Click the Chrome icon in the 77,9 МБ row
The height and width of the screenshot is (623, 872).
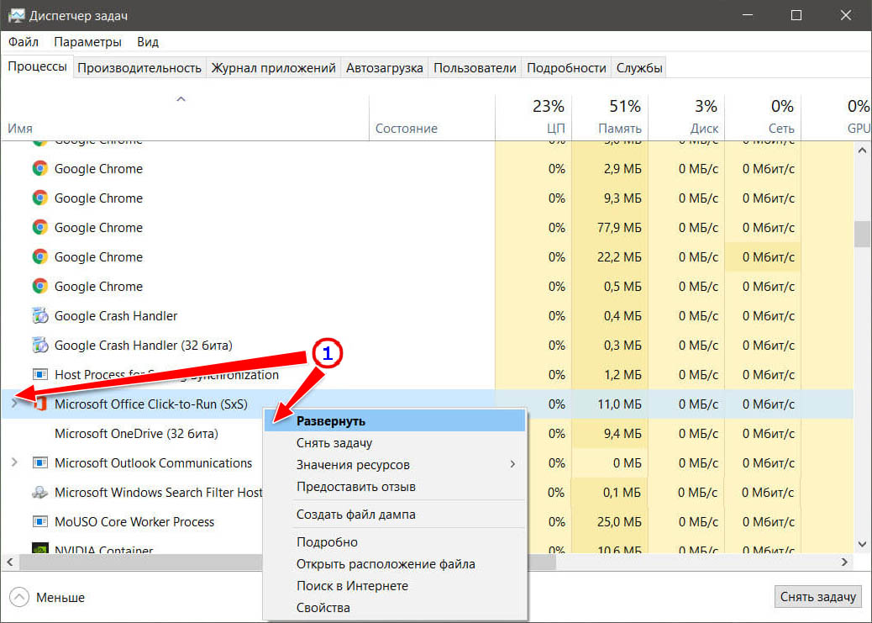(39, 227)
